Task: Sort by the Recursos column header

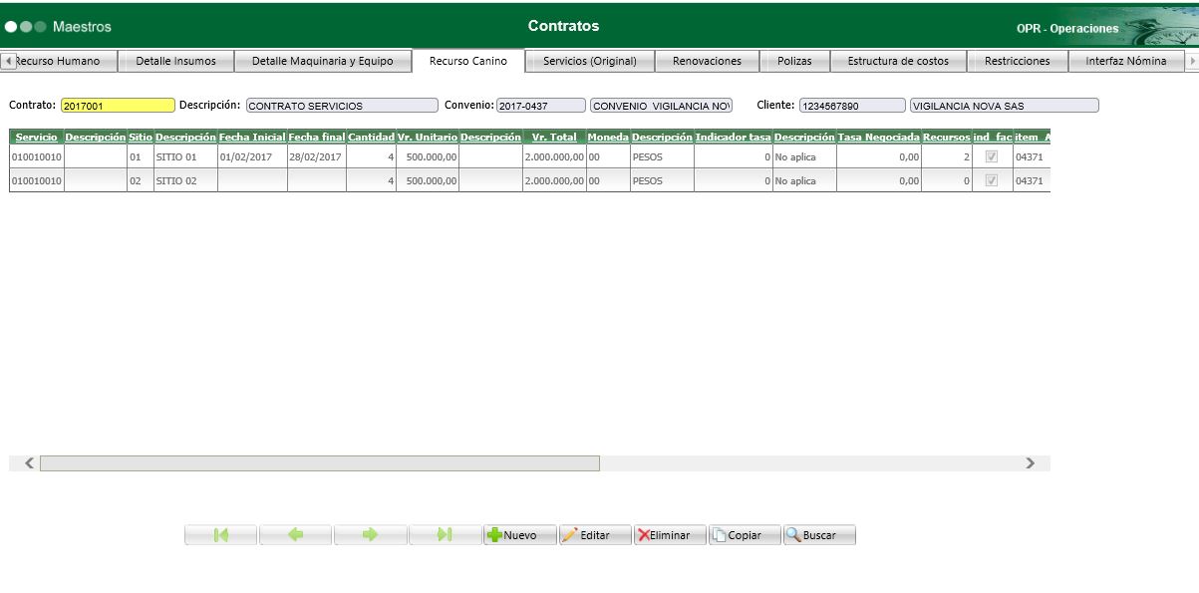Action: (x=947, y=137)
